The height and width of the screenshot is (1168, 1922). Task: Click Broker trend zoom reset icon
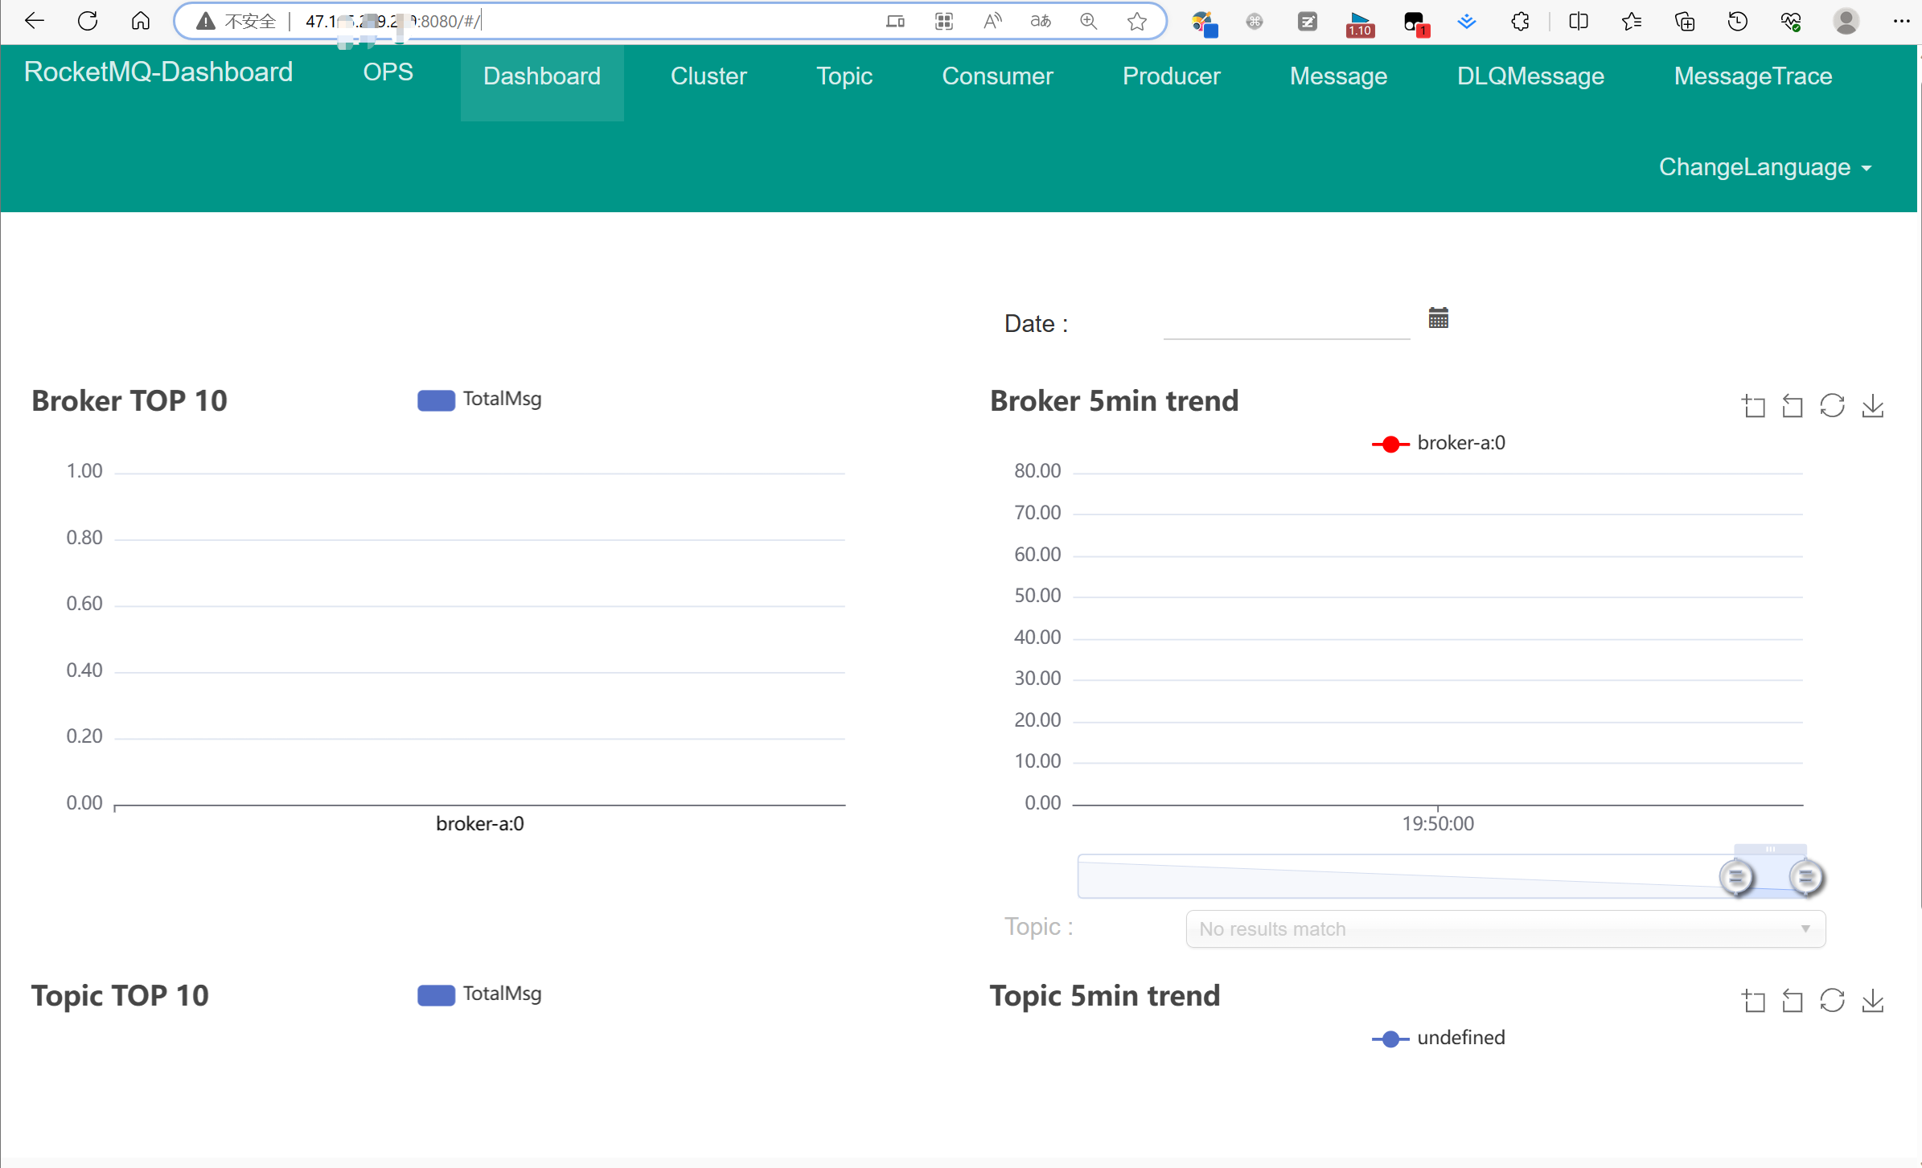[x=1793, y=406]
